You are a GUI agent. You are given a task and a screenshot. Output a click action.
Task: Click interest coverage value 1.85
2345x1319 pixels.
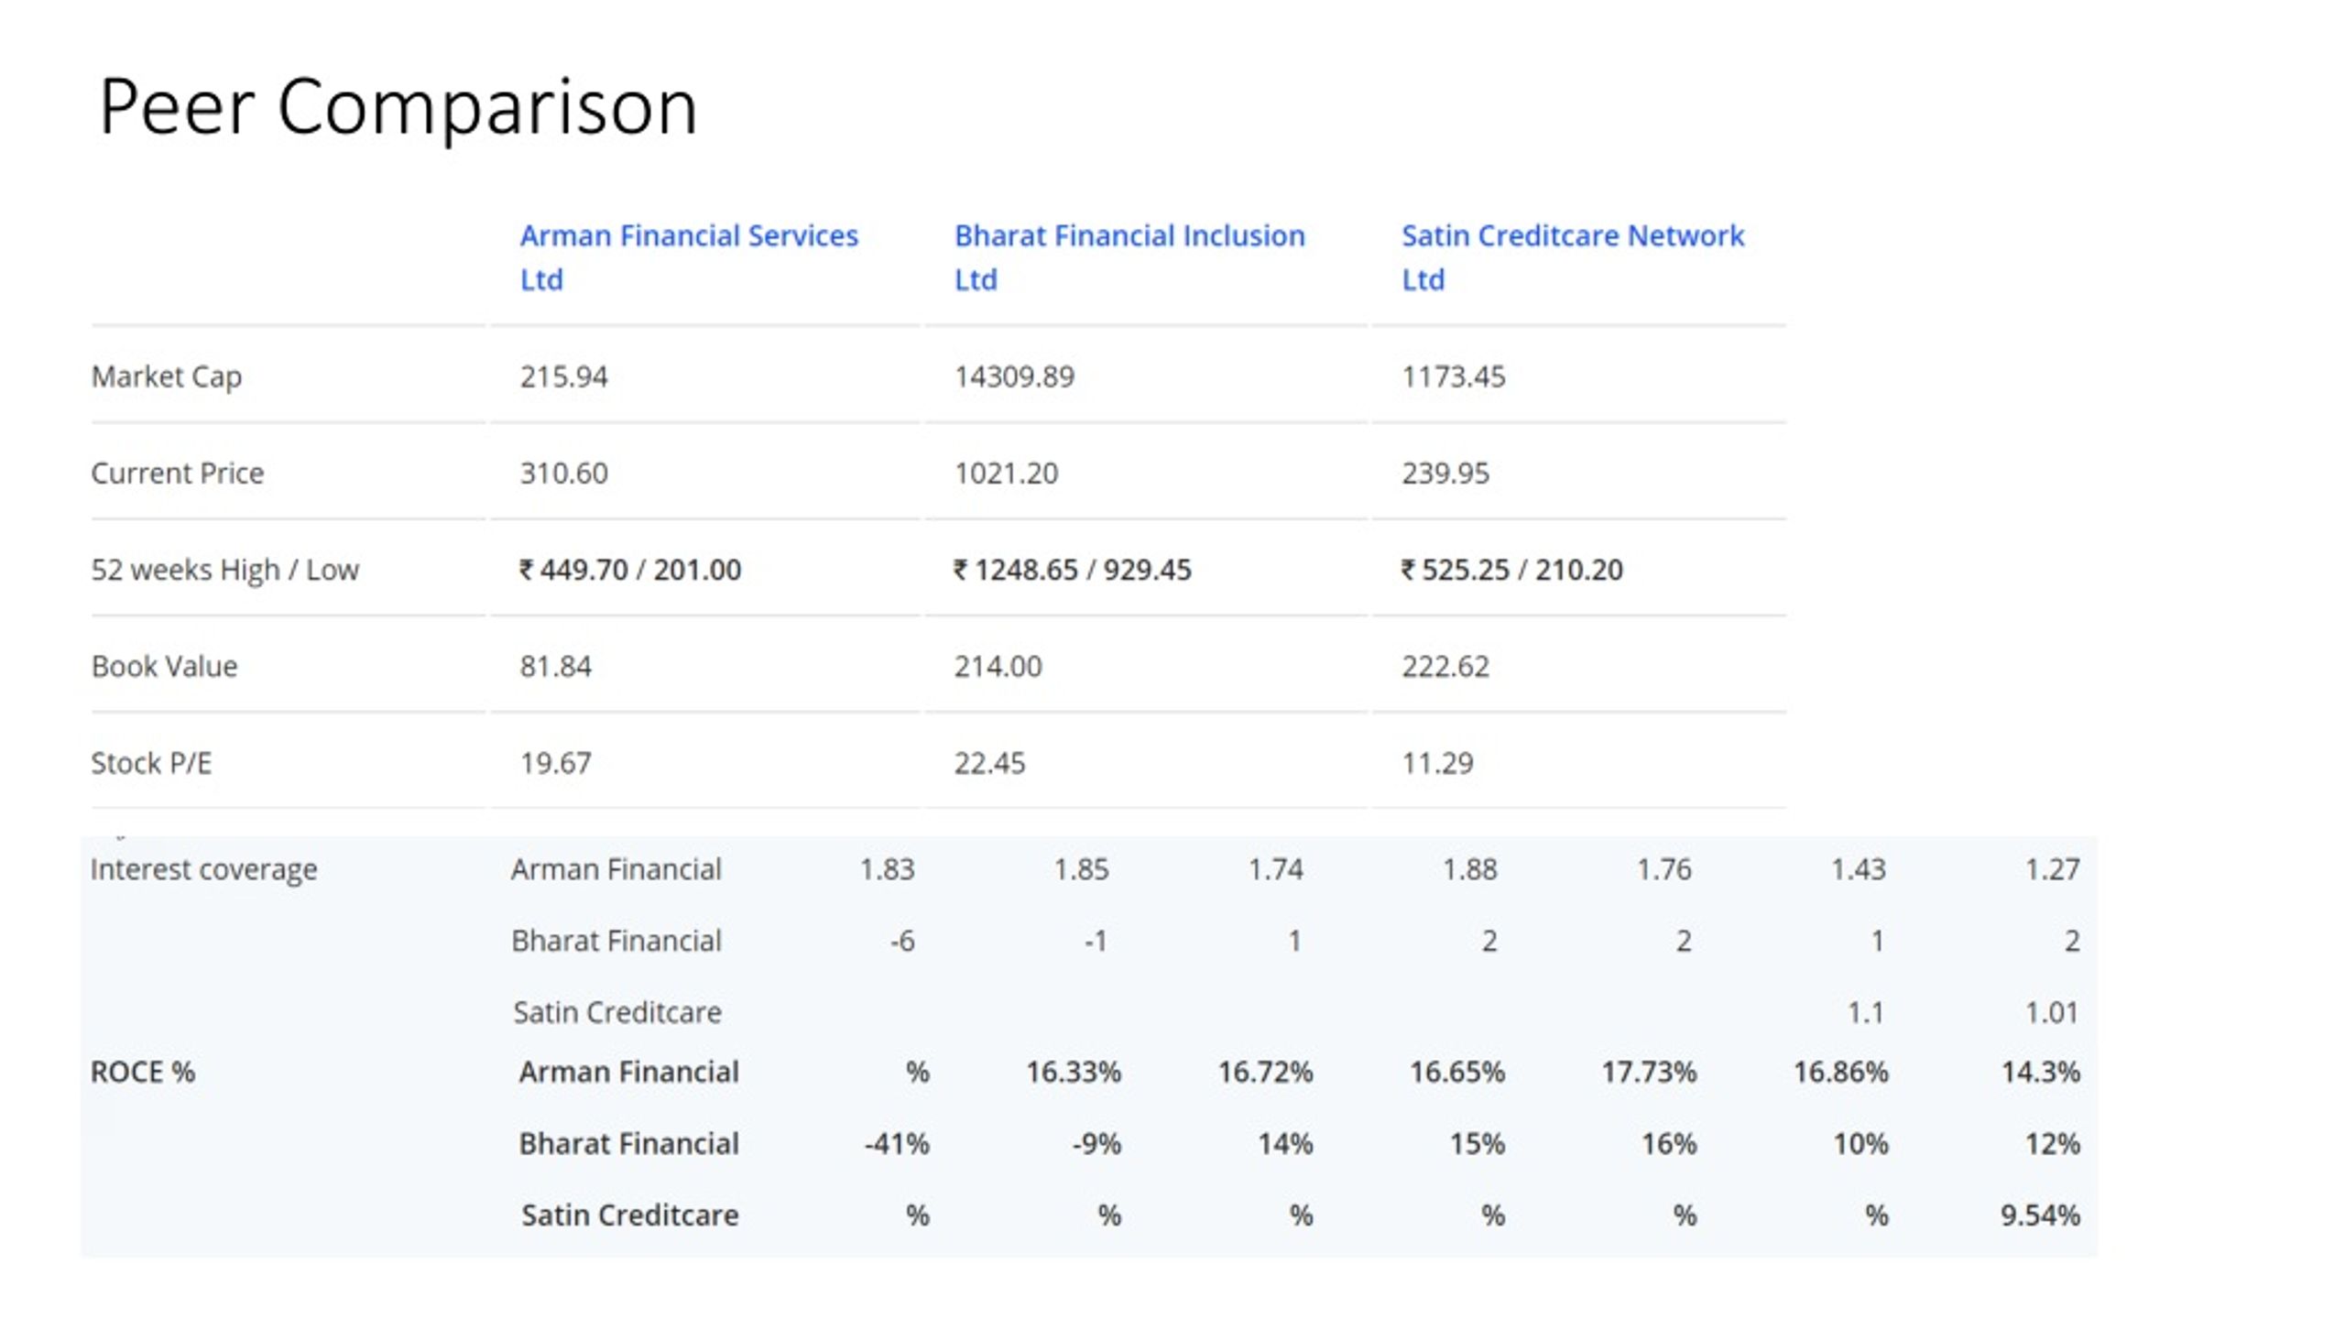tap(1081, 869)
